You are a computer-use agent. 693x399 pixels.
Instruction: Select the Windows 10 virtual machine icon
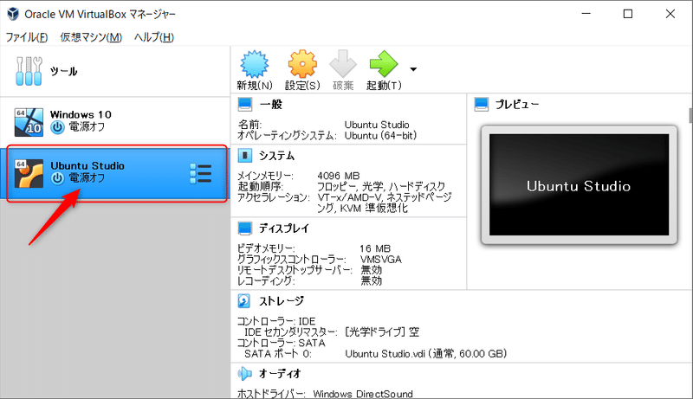pos(29,122)
